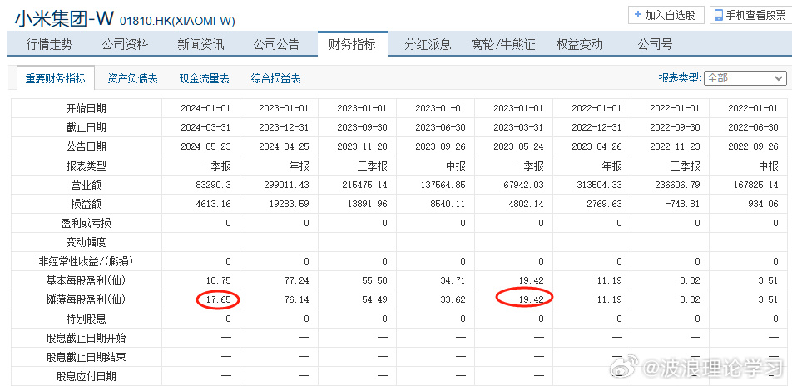Click the 股息截止日期结束 row label
Image resolution: width=792 pixels, height=386 pixels.
[87, 358]
